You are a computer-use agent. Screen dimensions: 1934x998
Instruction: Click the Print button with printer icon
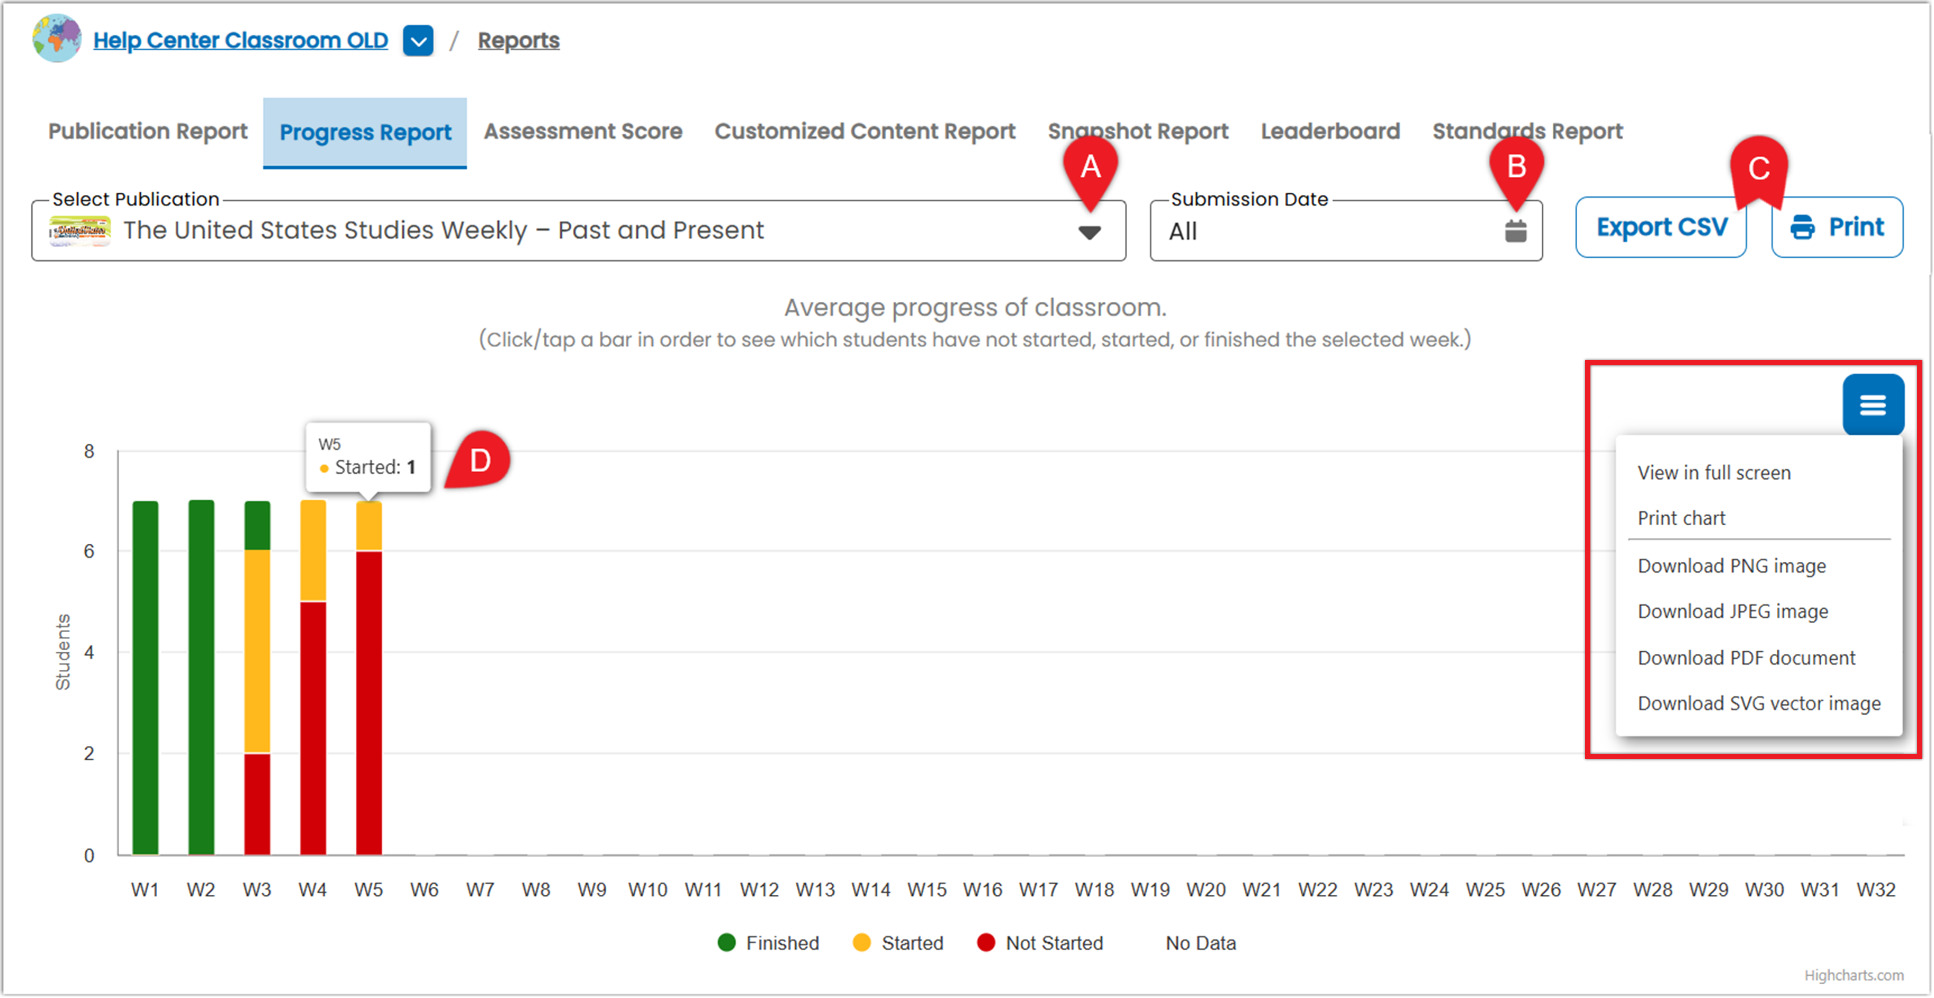click(x=1837, y=228)
